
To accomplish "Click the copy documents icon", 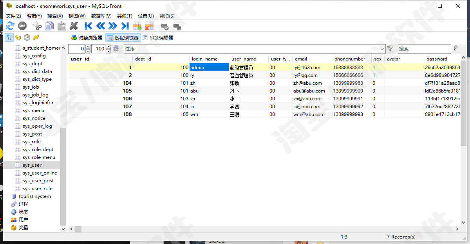I will point(49,26).
